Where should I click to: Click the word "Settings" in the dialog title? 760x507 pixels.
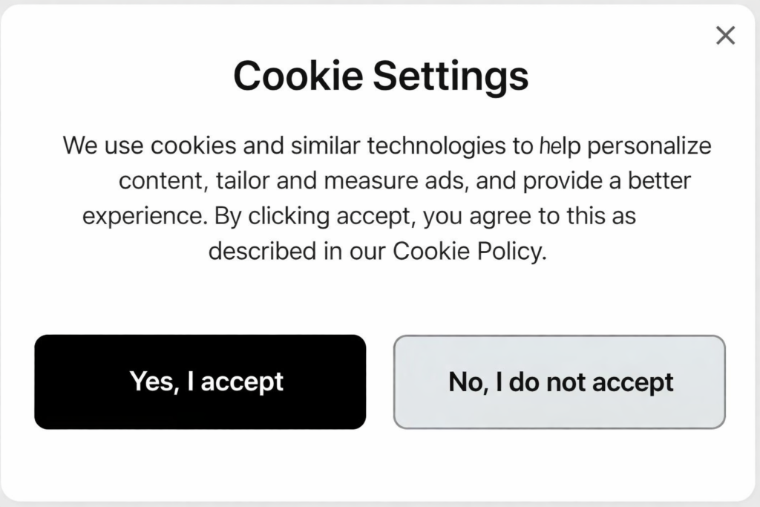coord(451,75)
